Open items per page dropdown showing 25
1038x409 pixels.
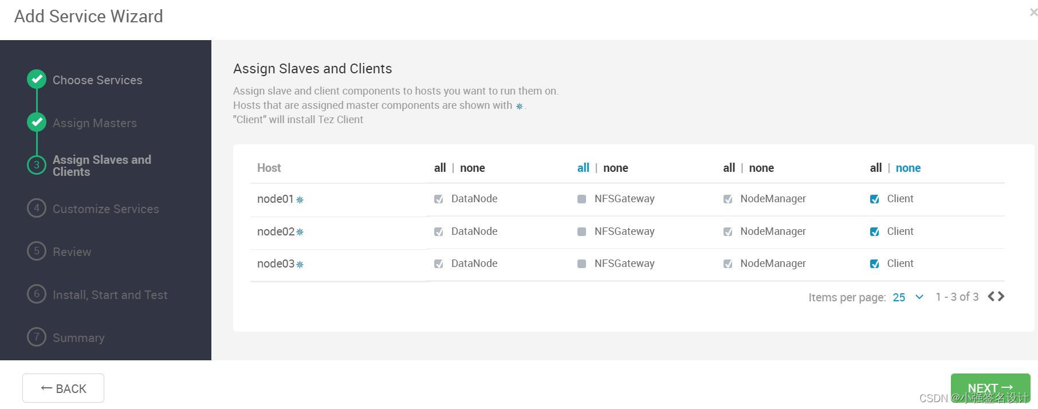point(908,297)
